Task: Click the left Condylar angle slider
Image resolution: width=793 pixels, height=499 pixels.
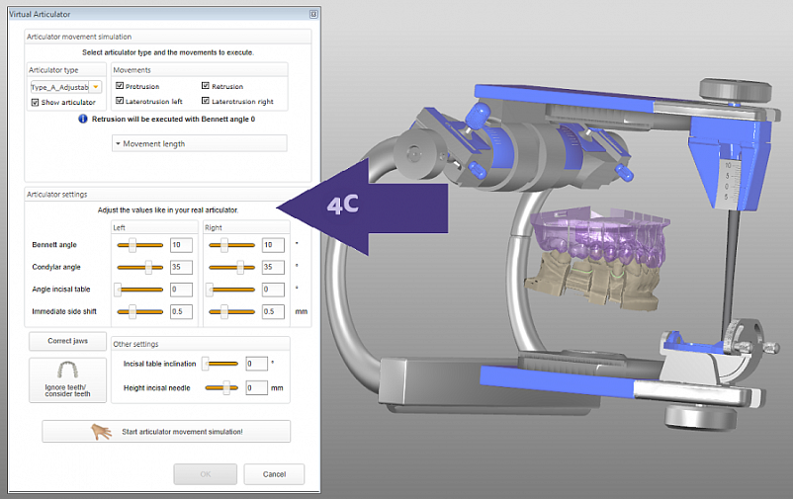Action: pos(140,267)
